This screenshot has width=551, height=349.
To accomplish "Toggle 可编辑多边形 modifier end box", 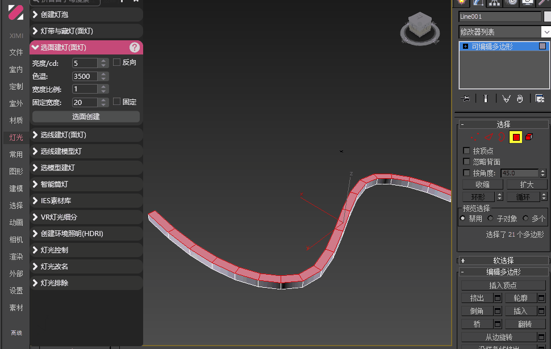I will (x=542, y=46).
